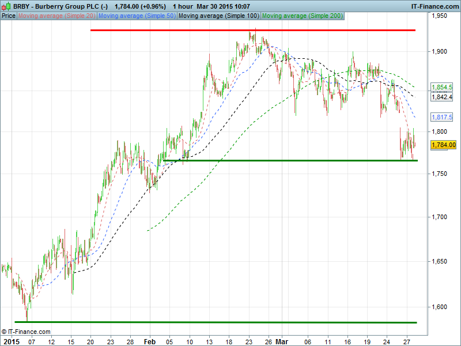Click the © IT-Finance.com copyright text
The image size is (461, 346).
[26, 332]
